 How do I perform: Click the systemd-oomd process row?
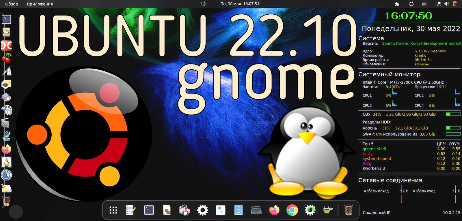pos(411,159)
